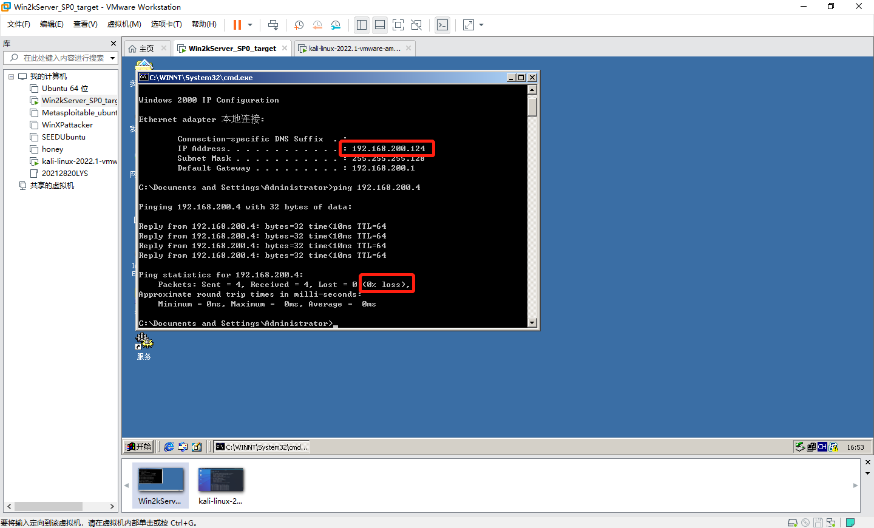The image size is (874, 528).
Task: Open the Windows 2000 开始 start menu
Action: [x=138, y=447]
